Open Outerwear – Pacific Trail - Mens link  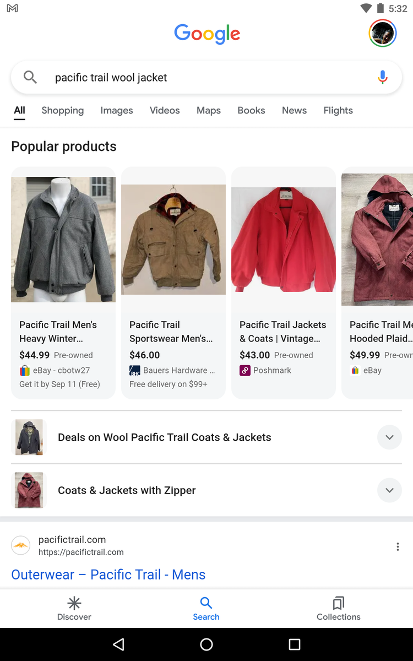(x=108, y=575)
